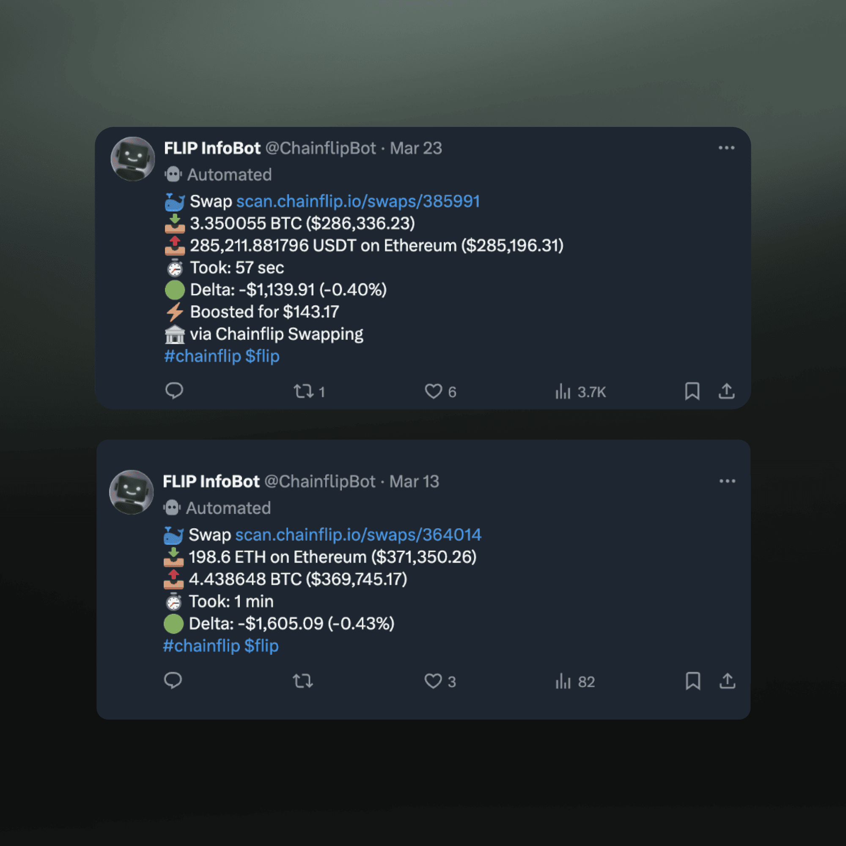Viewport: 846px width, 846px height.
Task: Share the Mar 23 tweet
Action: pyautogui.click(x=726, y=391)
